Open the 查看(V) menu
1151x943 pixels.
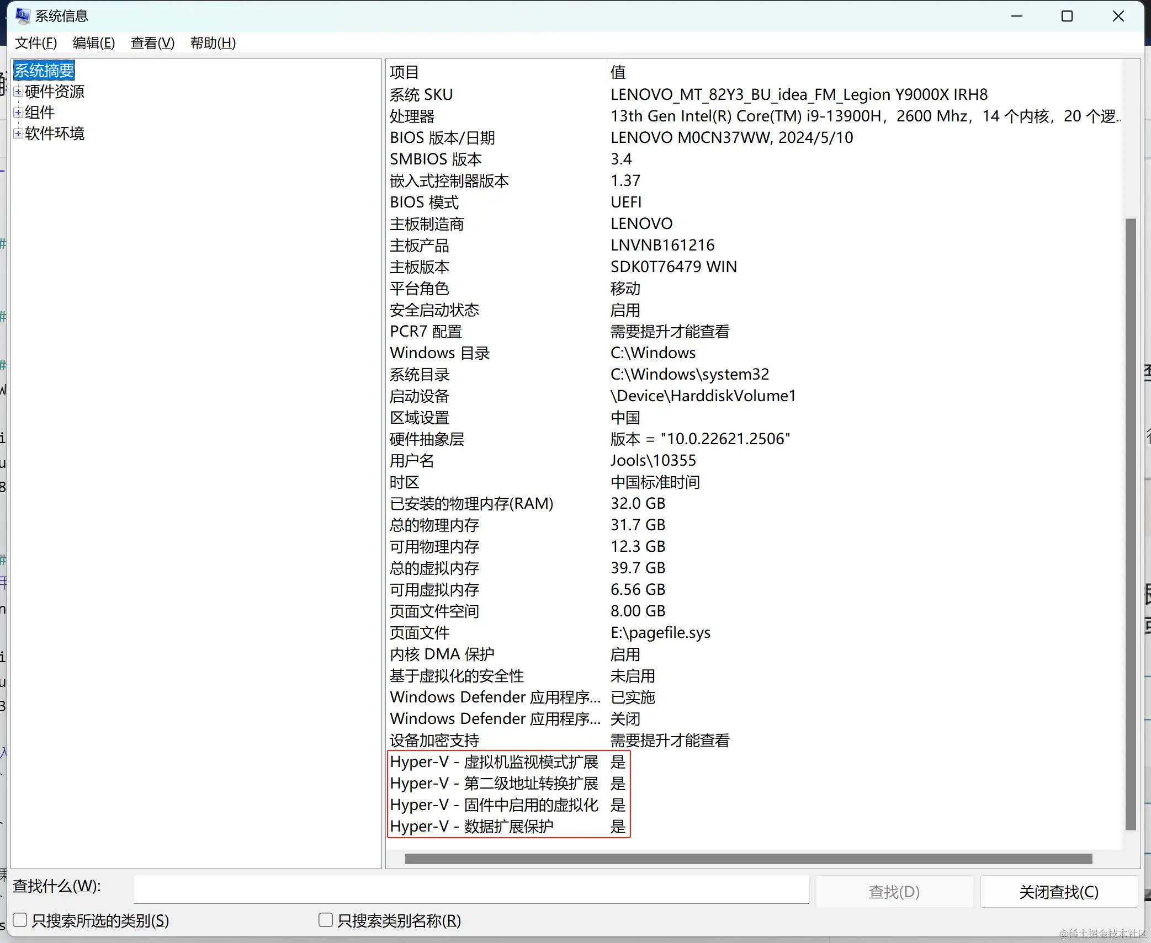(152, 43)
